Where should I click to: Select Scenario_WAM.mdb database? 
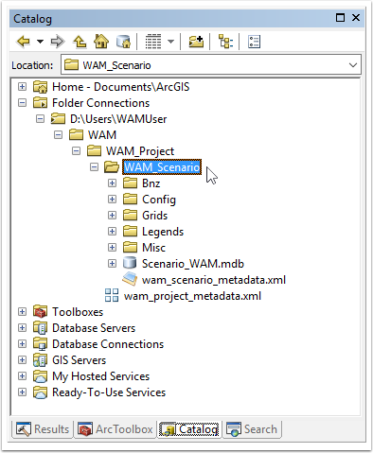(193, 264)
